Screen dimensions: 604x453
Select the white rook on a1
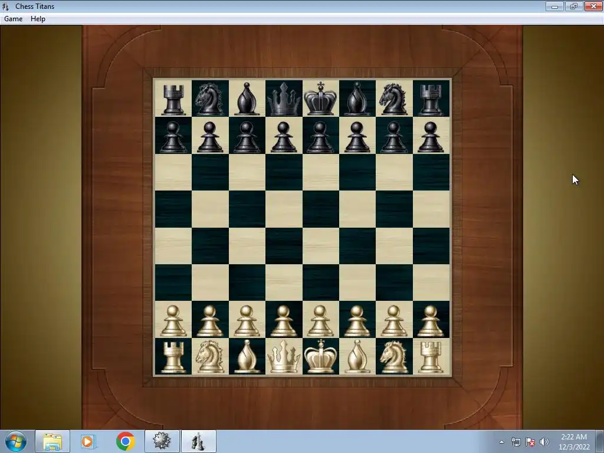tap(173, 357)
